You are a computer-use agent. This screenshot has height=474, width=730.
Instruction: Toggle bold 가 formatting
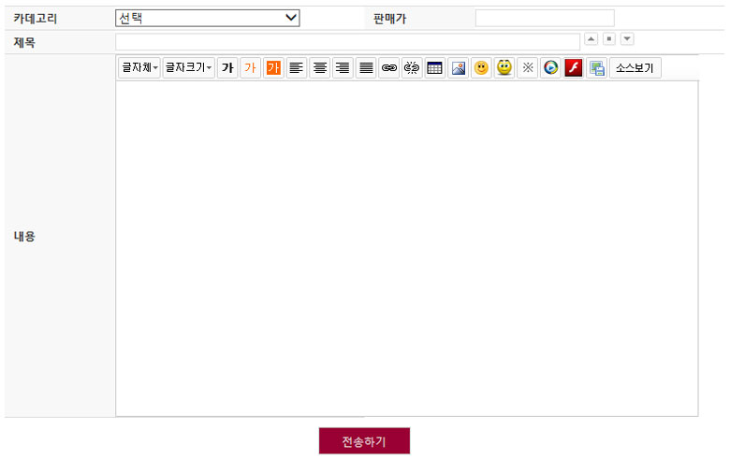[227, 68]
